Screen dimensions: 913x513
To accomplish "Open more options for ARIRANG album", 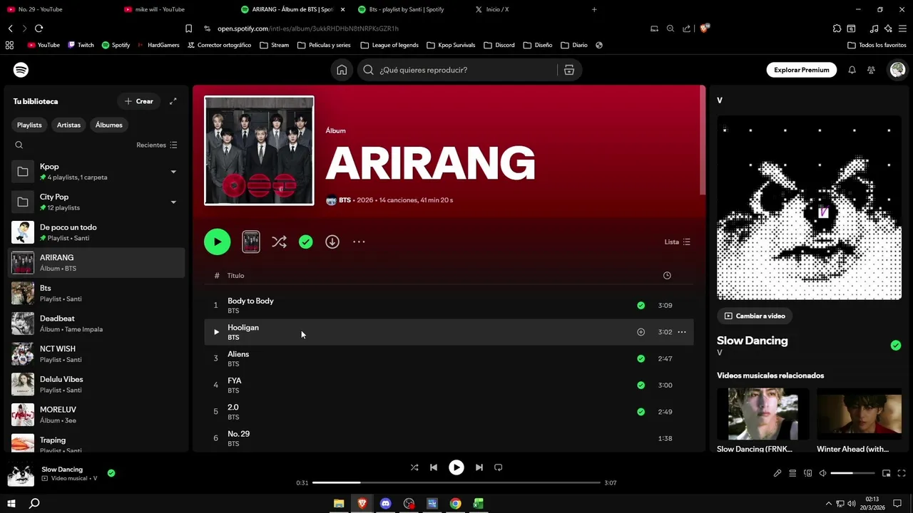I will (x=359, y=242).
